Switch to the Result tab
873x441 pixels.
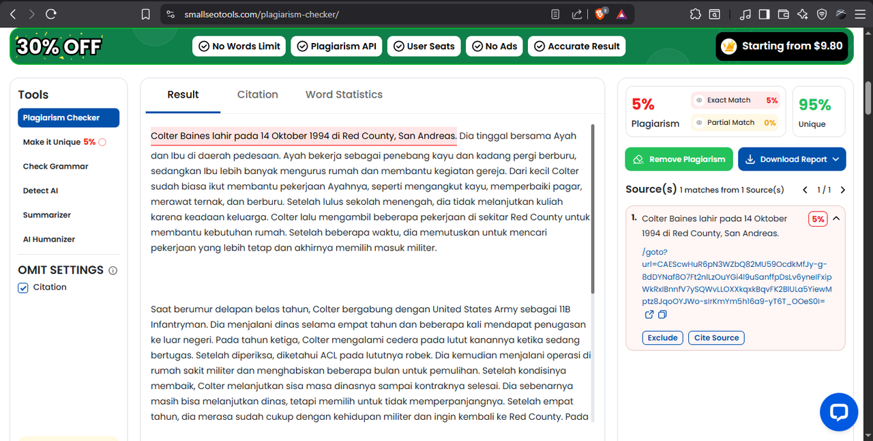[x=183, y=95]
